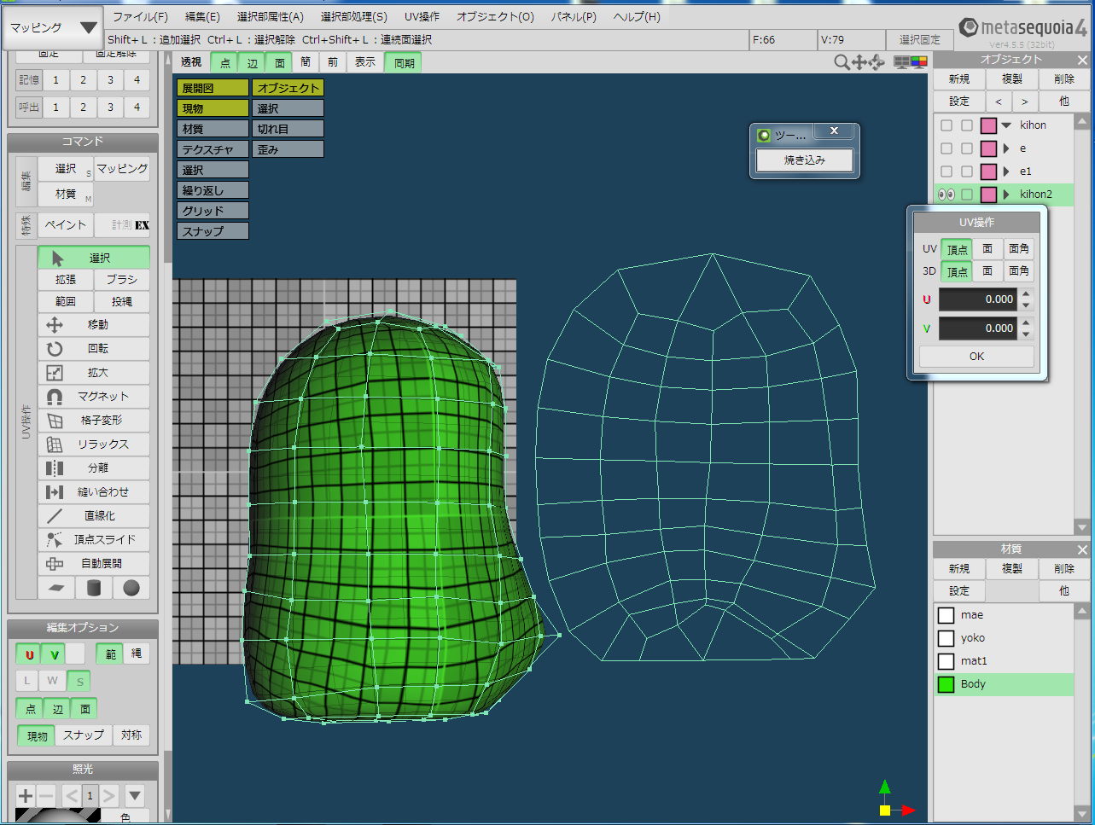Image resolution: width=1095 pixels, height=825 pixels.
Task: Click the マッピング command button
Action: [122, 169]
